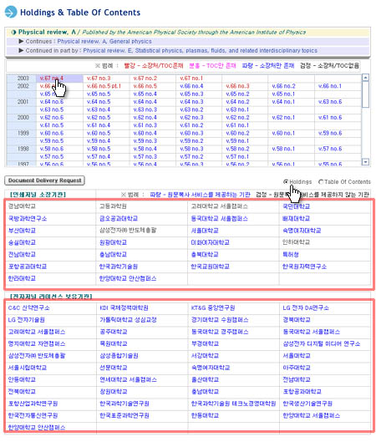
Task: Open issue v.60 no.1
Action: click(x=283, y=133)
